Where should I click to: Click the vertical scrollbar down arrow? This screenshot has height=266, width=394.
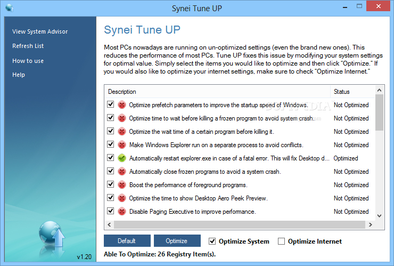point(380,216)
